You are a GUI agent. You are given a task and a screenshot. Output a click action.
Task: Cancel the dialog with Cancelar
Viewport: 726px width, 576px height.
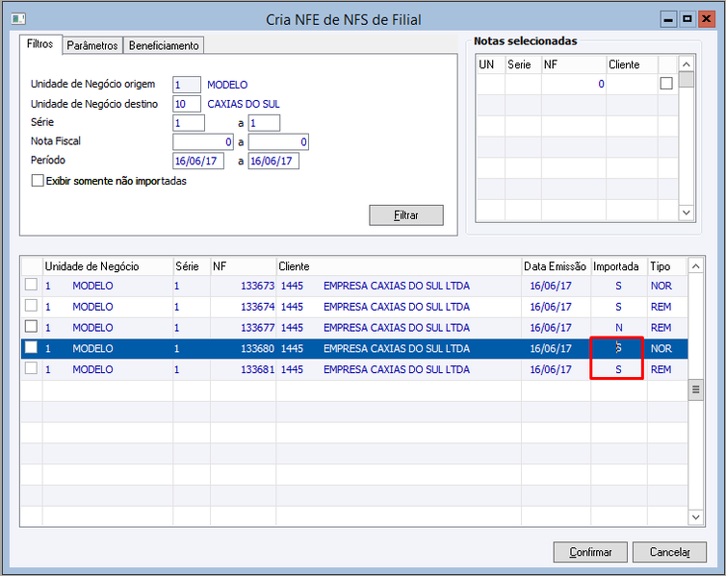coord(669,552)
